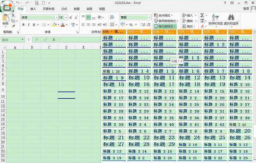
Task: Open Conditional Formatting (条件格式) dropdown
Action: [x=163, y=15]
